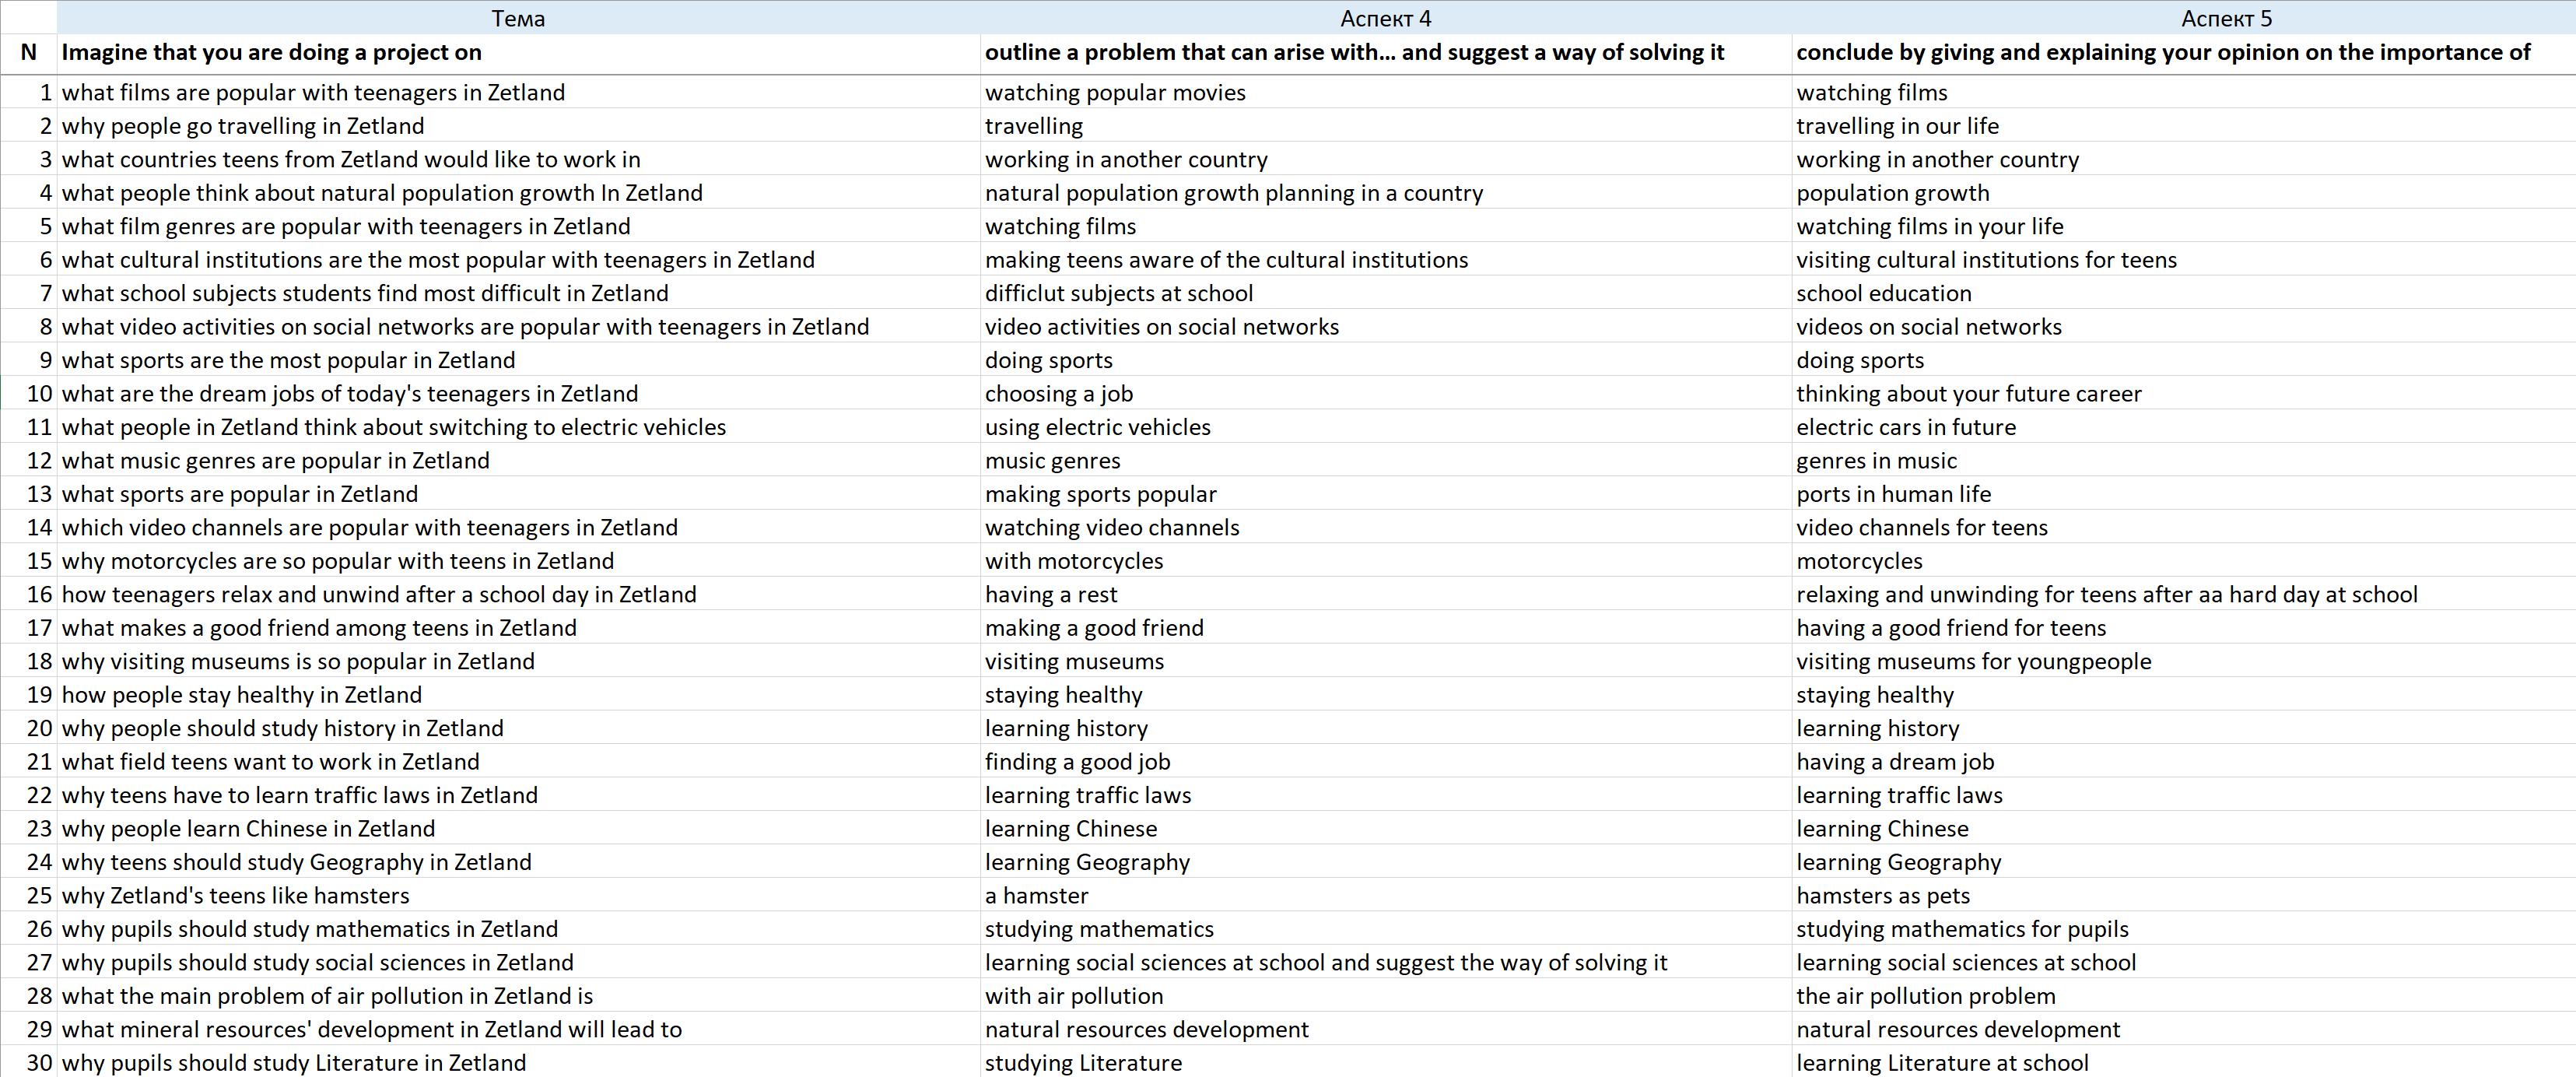
Task: Click 'natural population growth planning in a country' cell
Action: (x=1385, y=193)
